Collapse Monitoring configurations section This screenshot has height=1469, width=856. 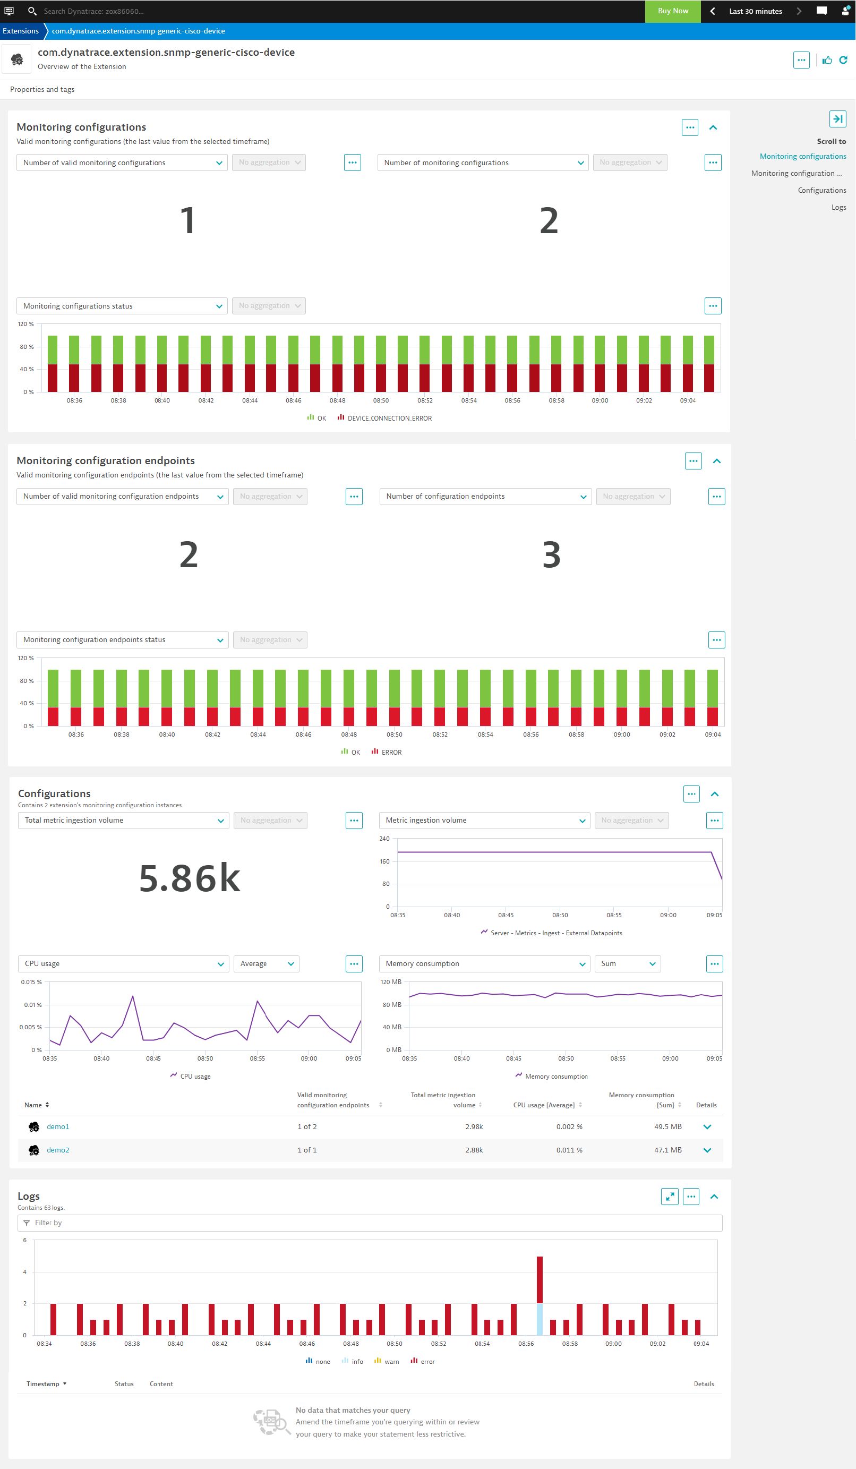coord(713,127)
